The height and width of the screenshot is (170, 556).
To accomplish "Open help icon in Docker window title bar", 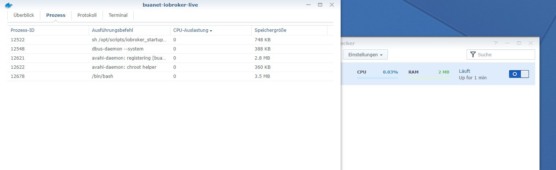I will pos(496,43).
